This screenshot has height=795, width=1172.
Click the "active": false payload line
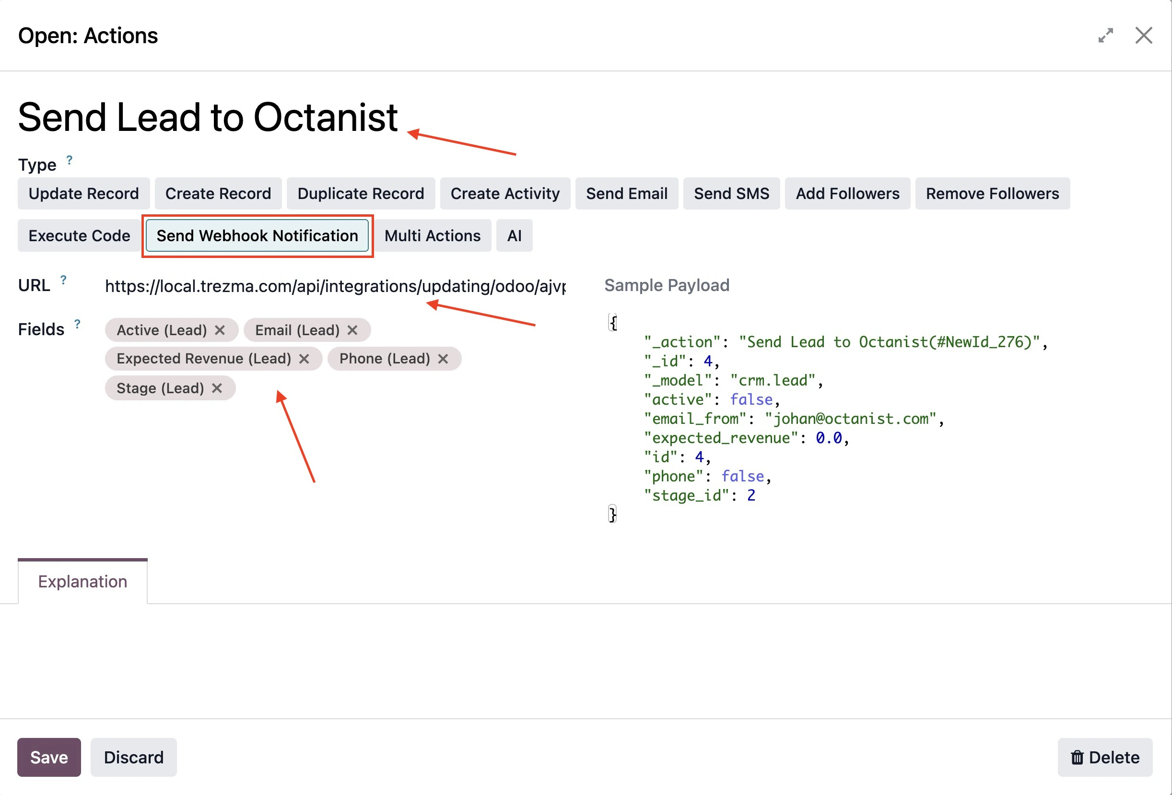[712, 400]
